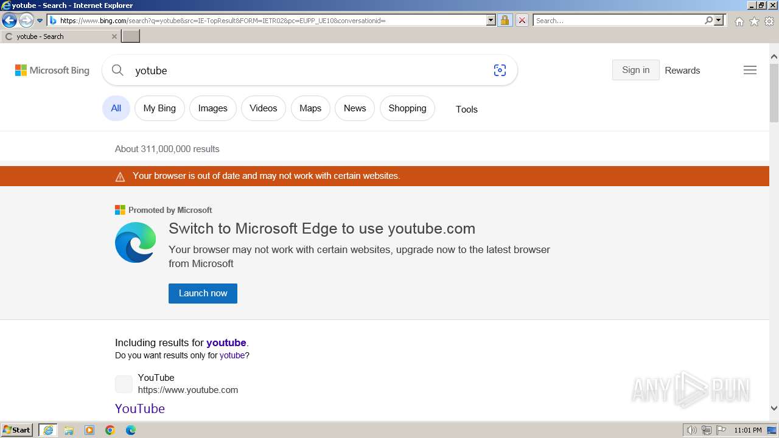Click the IE Search box

(618, 21)
